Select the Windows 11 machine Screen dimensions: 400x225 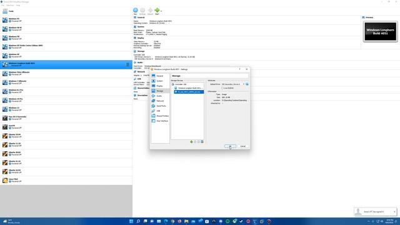66,109
